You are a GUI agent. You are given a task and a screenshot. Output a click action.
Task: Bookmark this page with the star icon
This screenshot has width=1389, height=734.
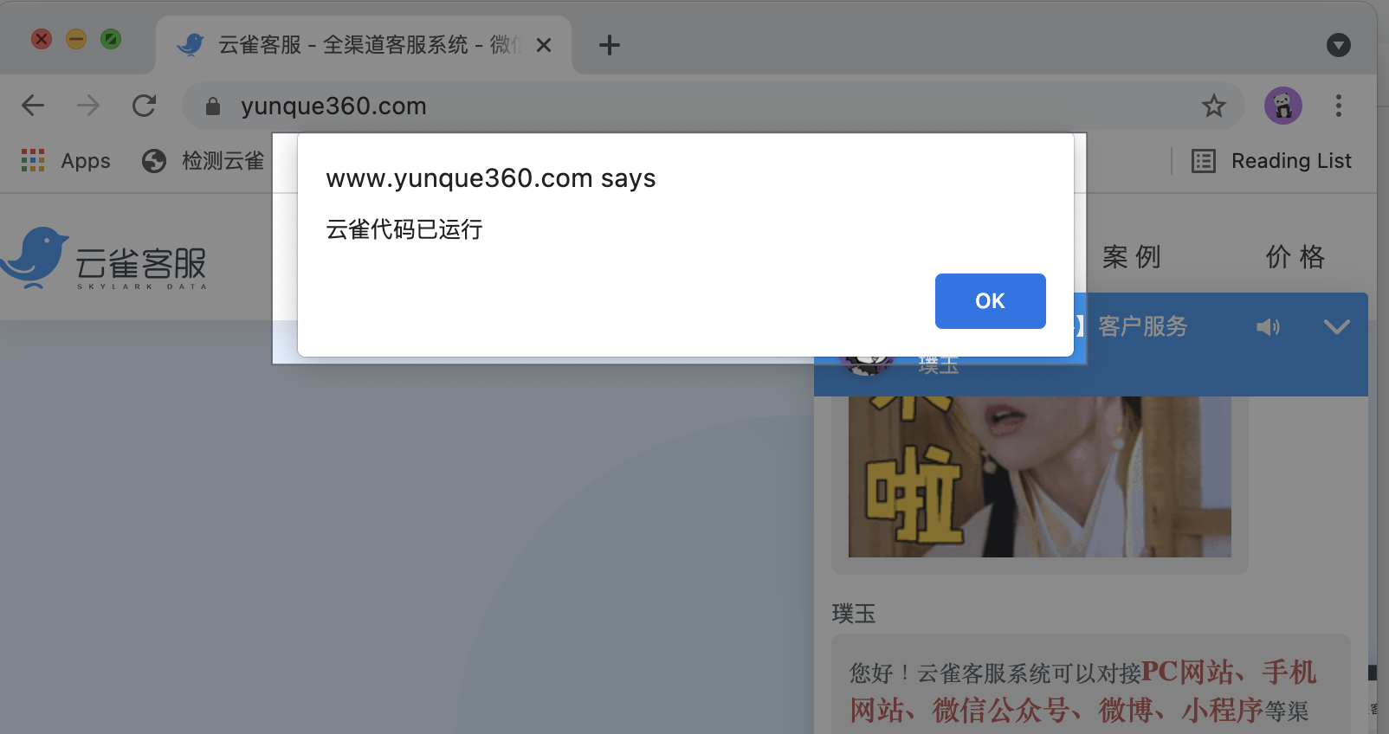pos(1213,106)
